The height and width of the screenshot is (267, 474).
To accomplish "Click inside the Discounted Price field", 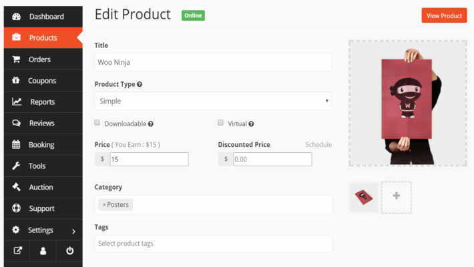I will (272, 160).
